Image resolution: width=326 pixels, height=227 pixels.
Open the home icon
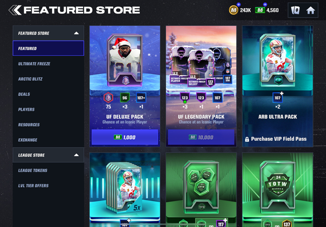310,10
